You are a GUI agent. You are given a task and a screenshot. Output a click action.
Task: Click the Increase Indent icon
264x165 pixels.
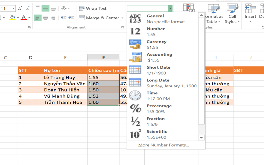click(71, 18)
